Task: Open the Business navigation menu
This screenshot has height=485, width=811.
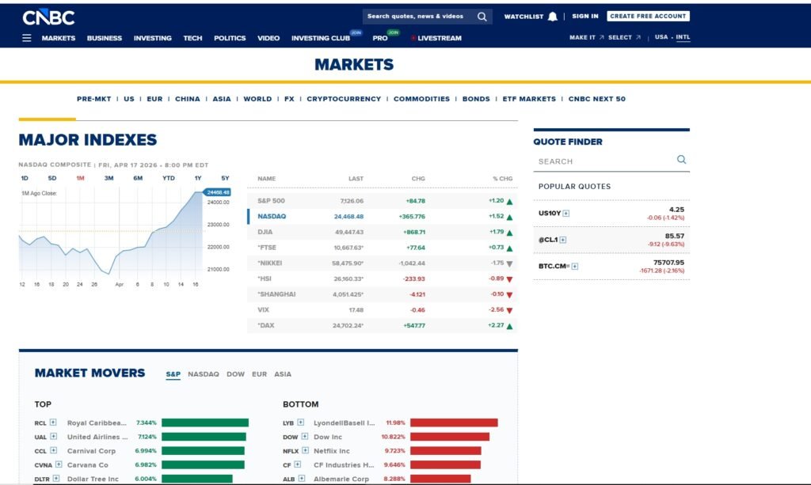Action: (x=105, y=38)
